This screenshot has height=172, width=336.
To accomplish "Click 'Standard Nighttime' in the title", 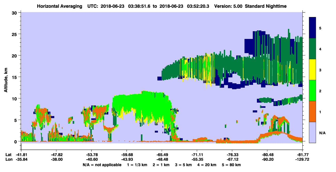I will (266, 6).
